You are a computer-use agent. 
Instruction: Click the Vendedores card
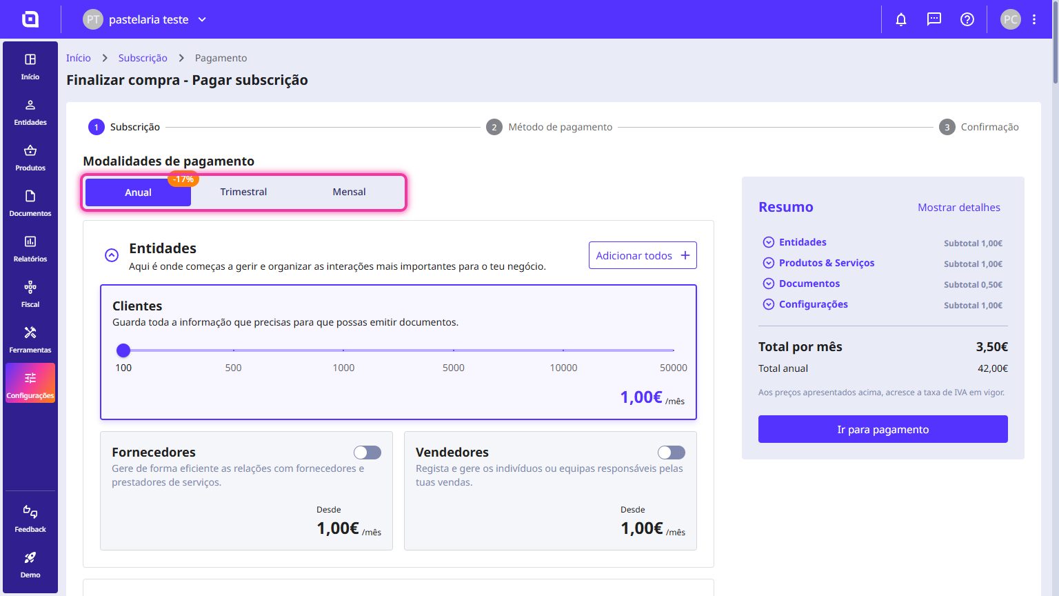coord(550,490)
